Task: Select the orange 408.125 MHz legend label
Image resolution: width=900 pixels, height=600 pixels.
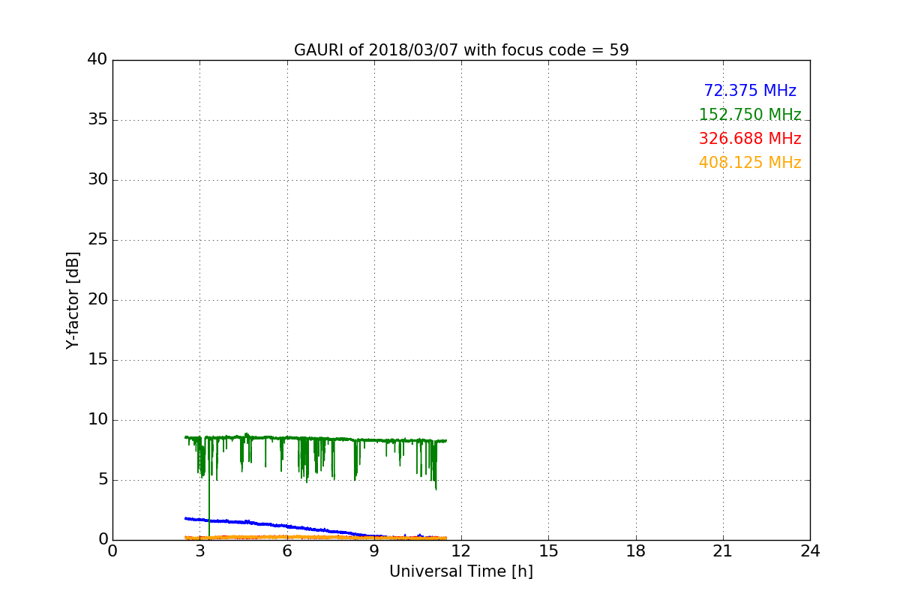Action: pyautogui.click(x=750, y=163)
